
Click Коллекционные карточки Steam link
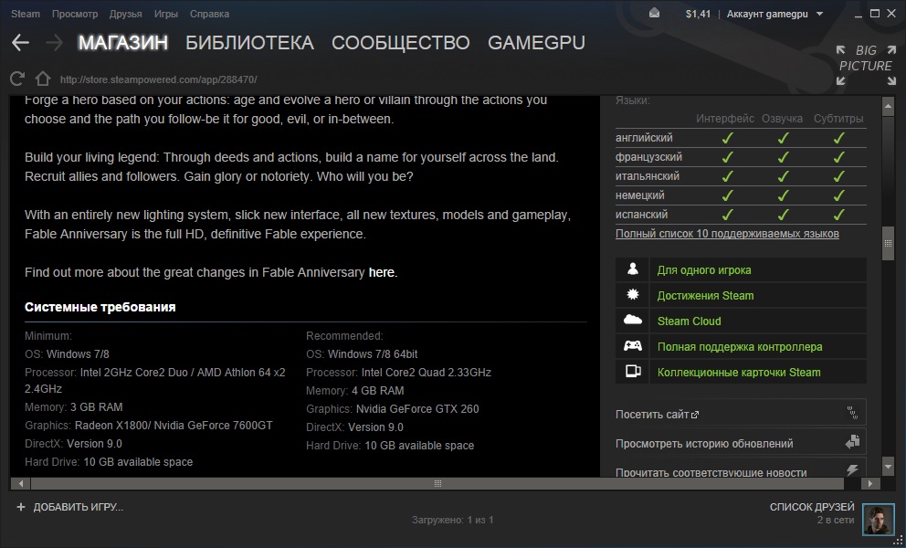tap(739, 373)
